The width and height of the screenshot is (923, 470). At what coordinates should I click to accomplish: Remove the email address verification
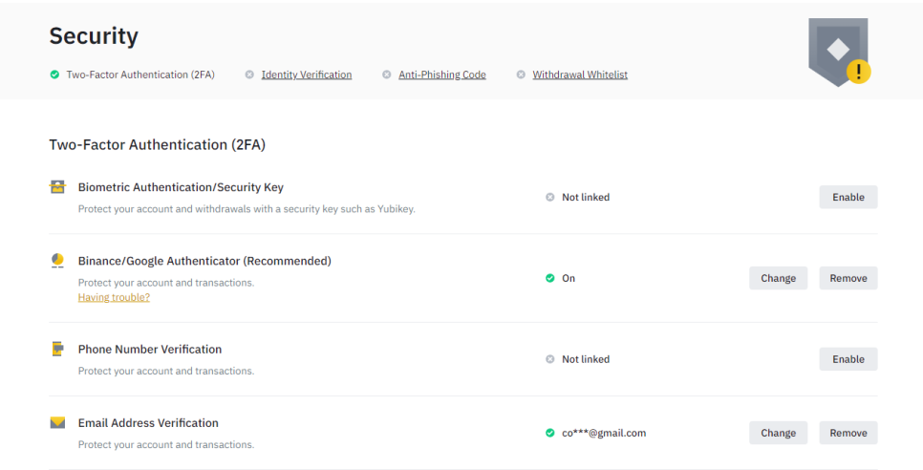(848, 433)
